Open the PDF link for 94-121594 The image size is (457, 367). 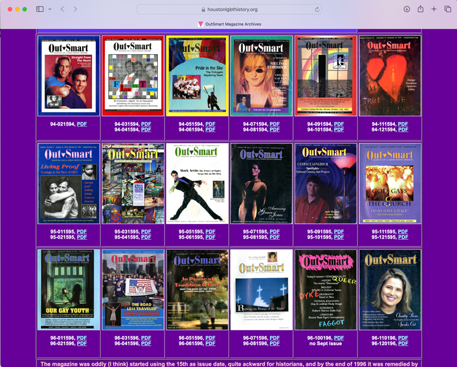click(403, 130)
